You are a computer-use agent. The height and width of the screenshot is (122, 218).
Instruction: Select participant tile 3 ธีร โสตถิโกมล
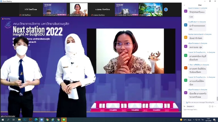click(31, 10)
